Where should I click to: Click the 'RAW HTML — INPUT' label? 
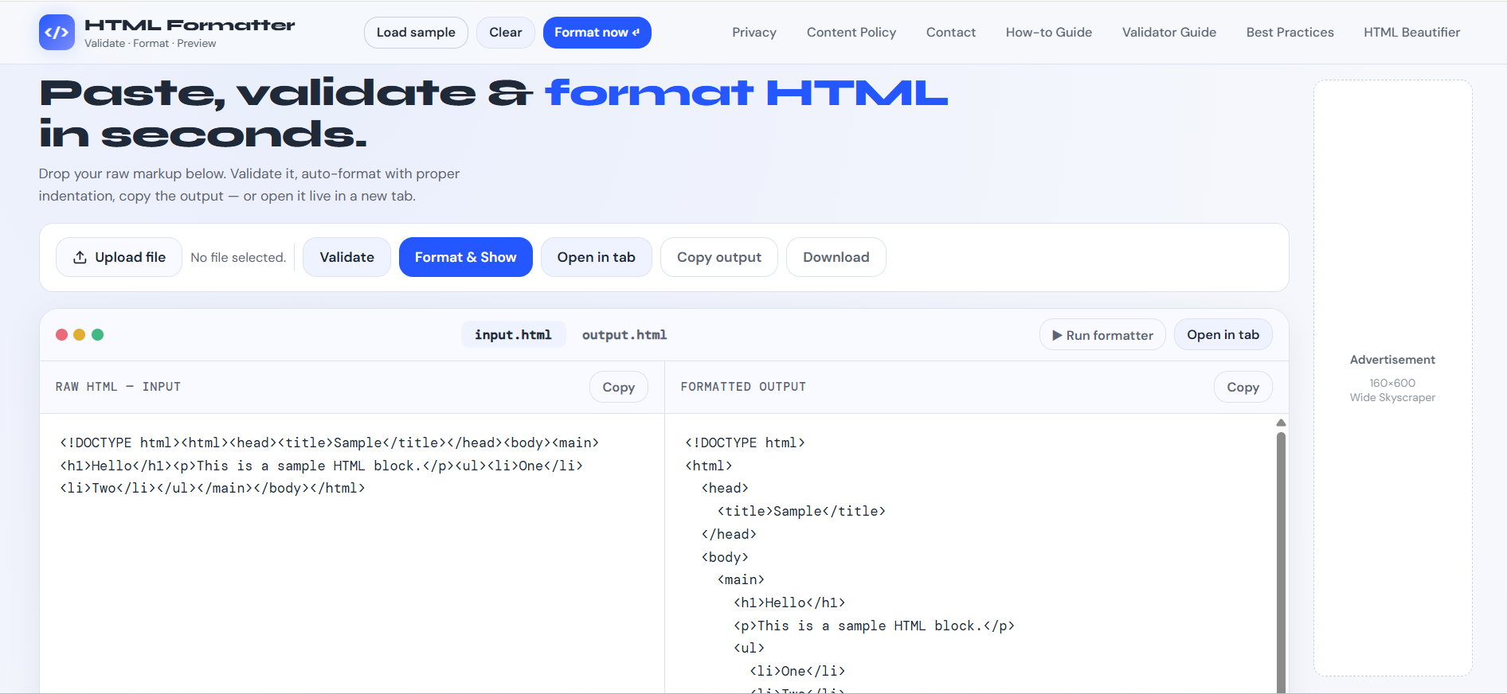point(118,387)
